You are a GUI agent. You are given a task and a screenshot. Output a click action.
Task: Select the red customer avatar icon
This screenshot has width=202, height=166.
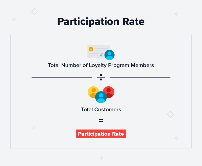[x=109, y=92]
